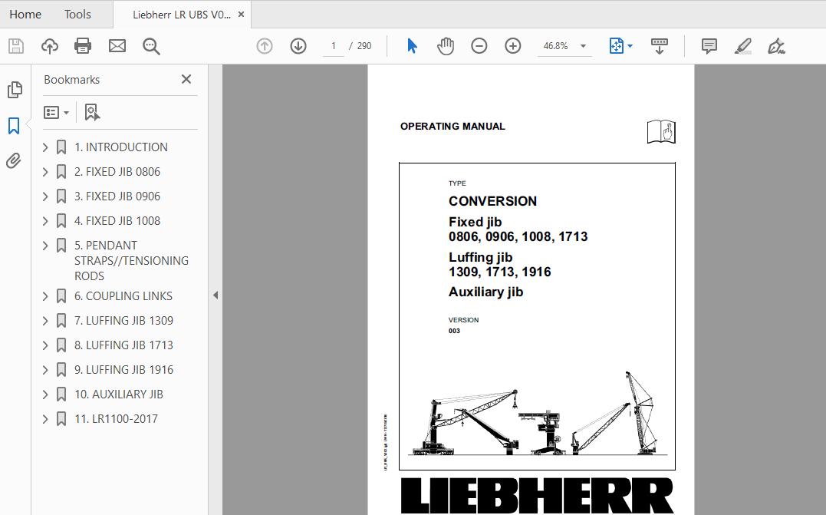Jump to 3. FIXED JIB 0906 bookmark
826x515 pixels.
pyautogui.click(x=117, y=196)
